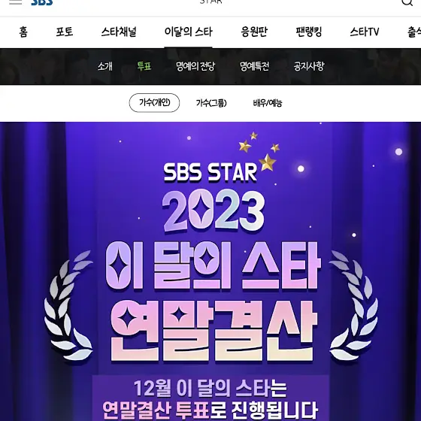
Task: Choose the 배우/예능 category
Action: point(268,103)
